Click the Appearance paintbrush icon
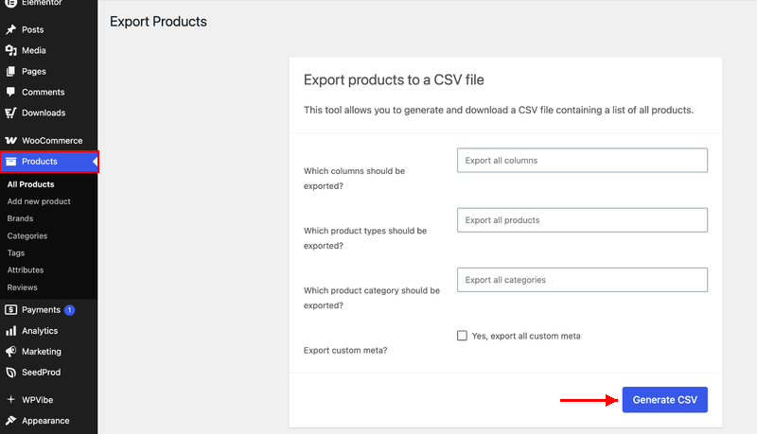The height and width of the screenshot is (434, 757). (10, 421)
